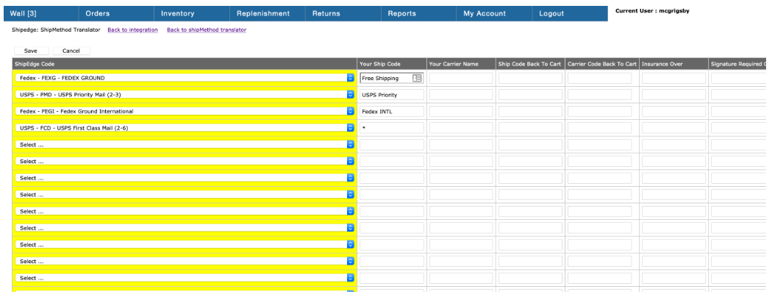Image resolution: width=772 pixels, height=300 pixels.
Task: Select Insurance Over field in FEDEX GROUND row
Action: [673, 78]
